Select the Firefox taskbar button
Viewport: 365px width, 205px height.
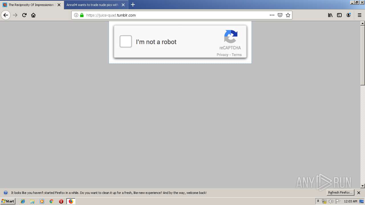tap(71, 201)
